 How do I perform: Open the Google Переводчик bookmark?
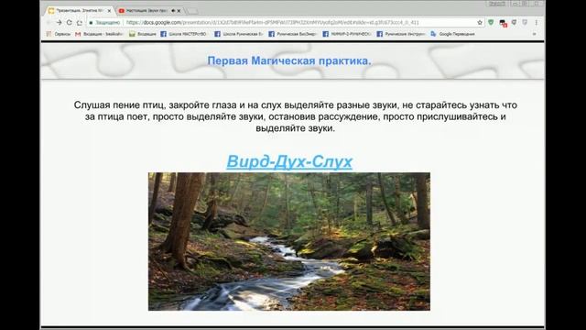452,34
